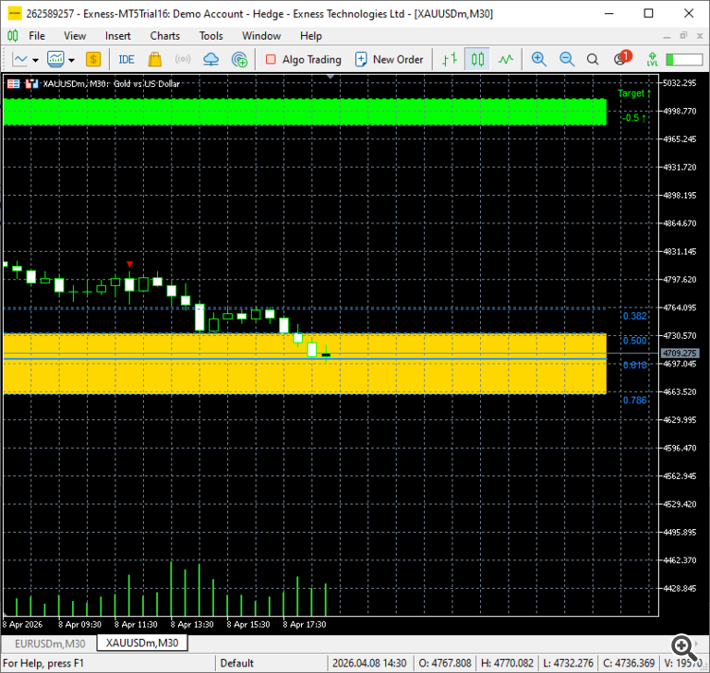Click the status bar O: 4767.808 value
This screenshot has height=673, width=710.
445,664
